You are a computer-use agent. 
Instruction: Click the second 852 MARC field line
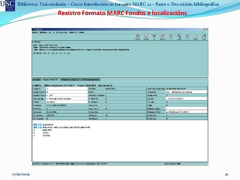[x=62, y=127]
